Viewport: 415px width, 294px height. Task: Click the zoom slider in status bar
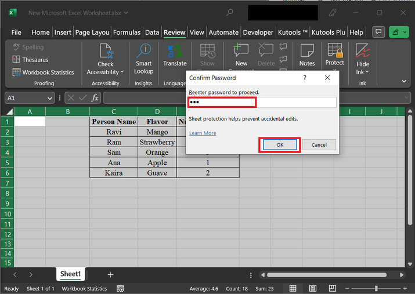pos(376,288)
